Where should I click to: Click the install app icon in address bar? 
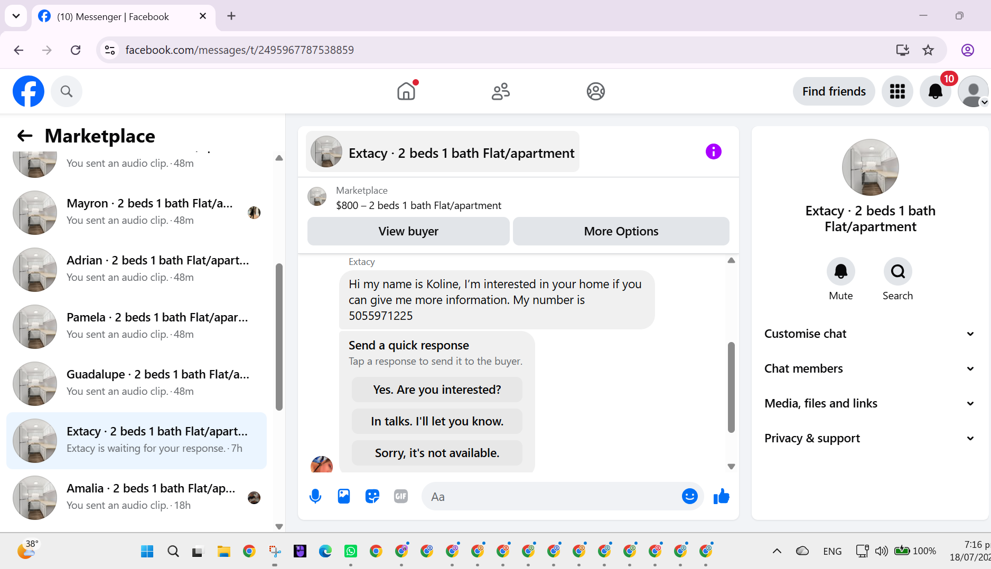(903, 50)
